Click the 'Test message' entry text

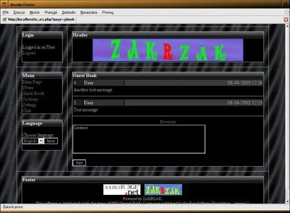tap(86, 110)
